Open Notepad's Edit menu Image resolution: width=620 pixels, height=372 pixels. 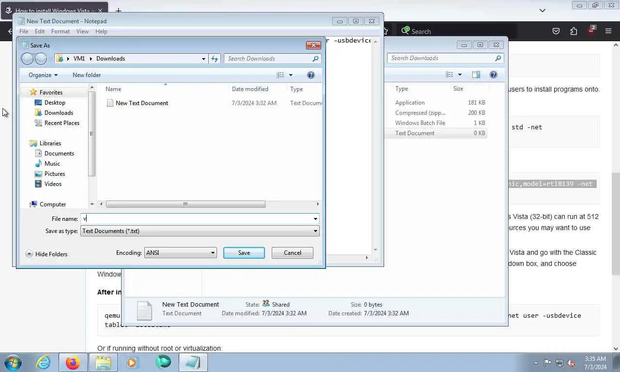pos(40,31)
